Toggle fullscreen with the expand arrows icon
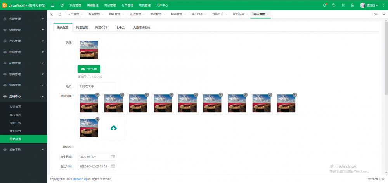 point(343,5)
